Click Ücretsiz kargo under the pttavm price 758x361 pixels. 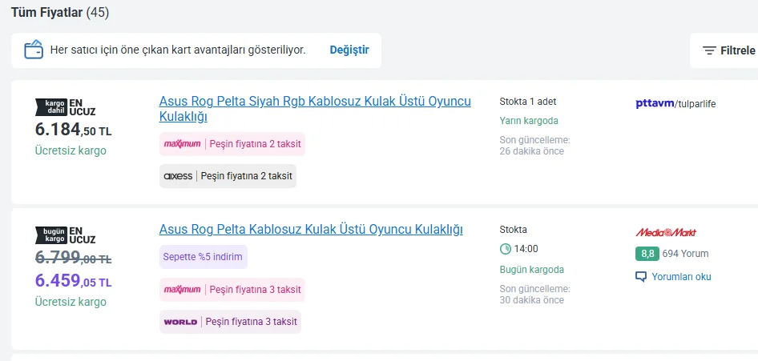pyautogui.click(x=71, y=150)
